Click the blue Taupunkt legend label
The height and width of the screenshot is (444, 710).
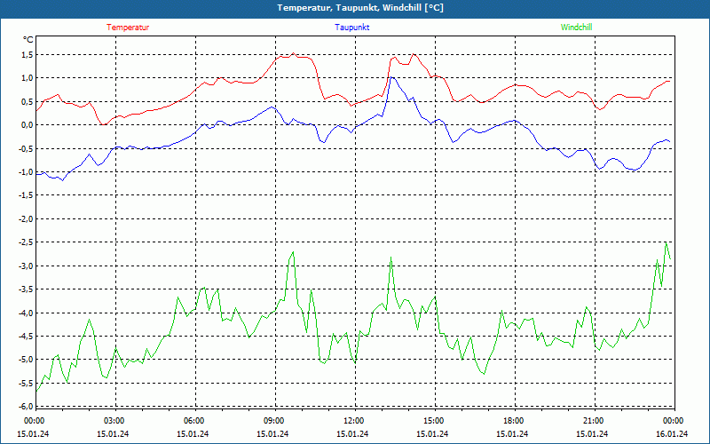coord(352,28)
